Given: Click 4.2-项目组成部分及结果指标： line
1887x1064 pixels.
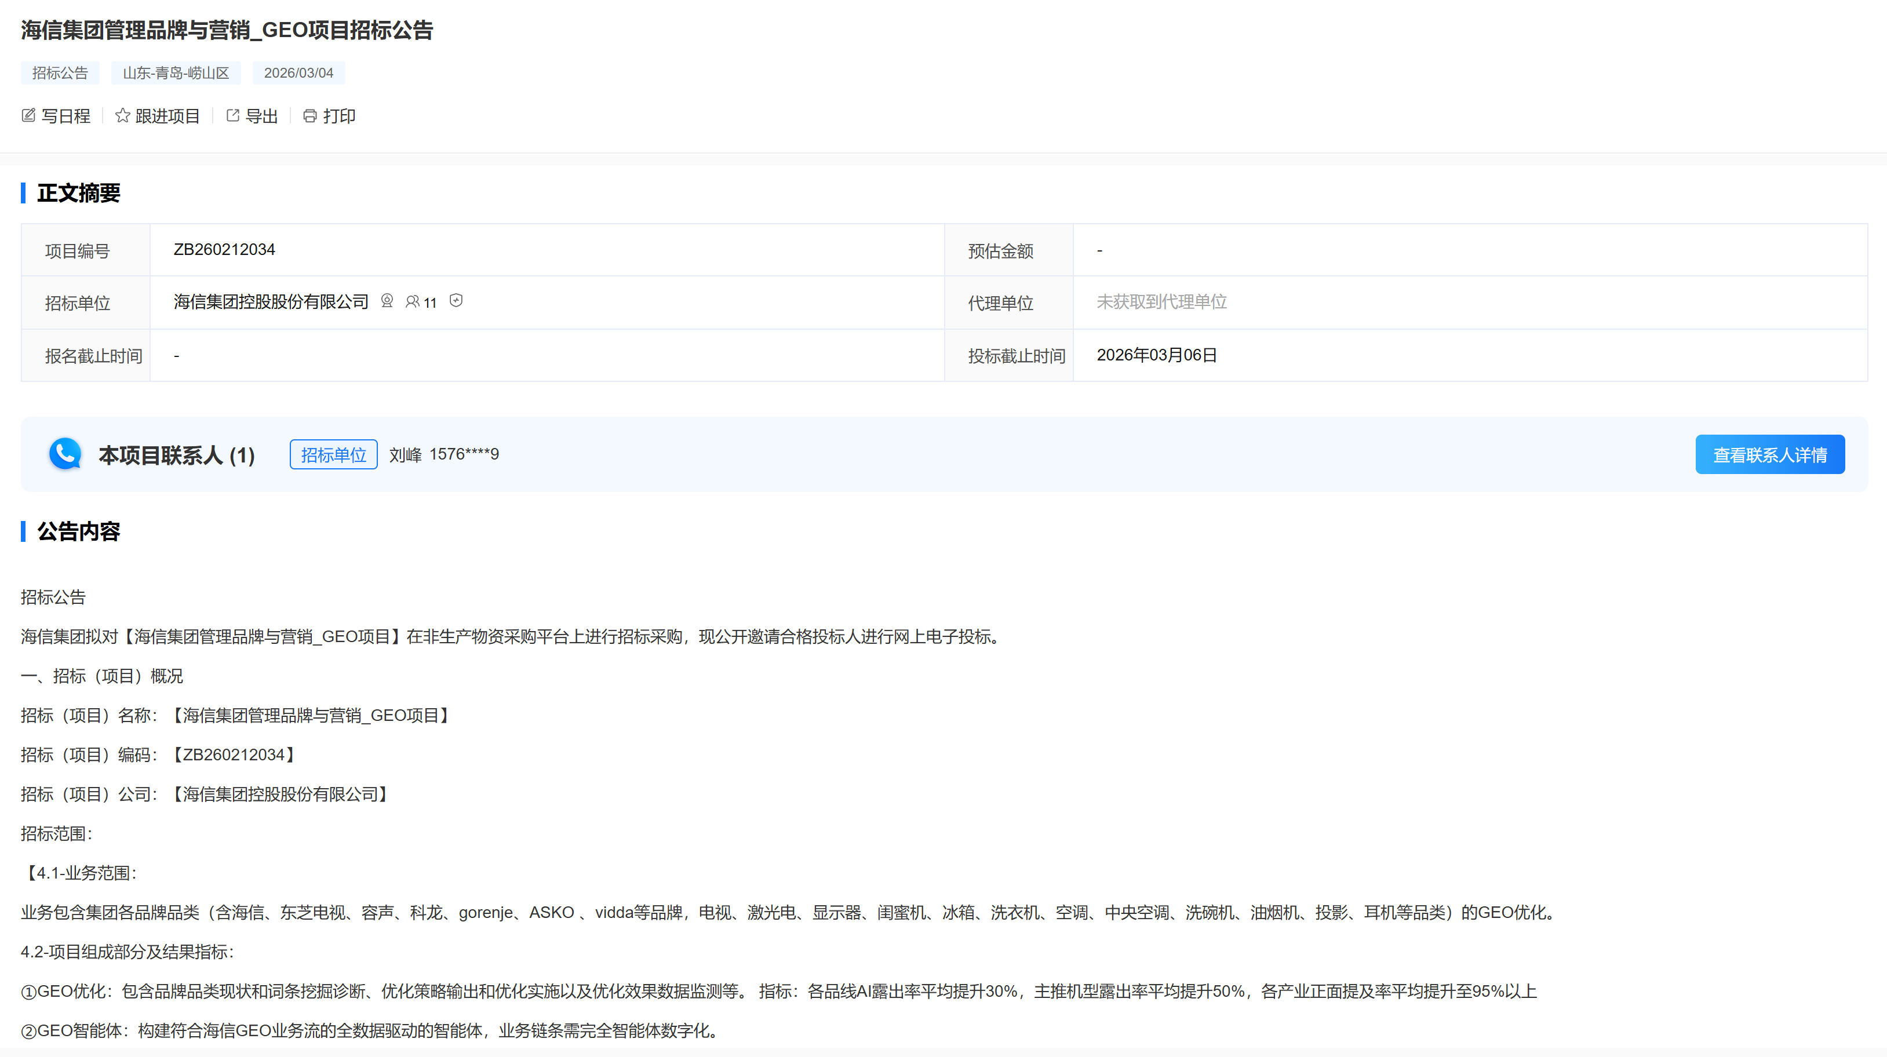Looking at the screenshot, I should point(128,953).
